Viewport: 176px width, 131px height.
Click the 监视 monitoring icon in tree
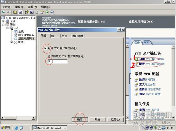pos(16,32)
